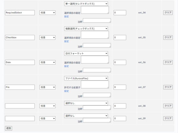Click the number field showing 0 in ext_04 row
Image resolution: width=178 pixels, height=133 pixels.
point(120,12)
